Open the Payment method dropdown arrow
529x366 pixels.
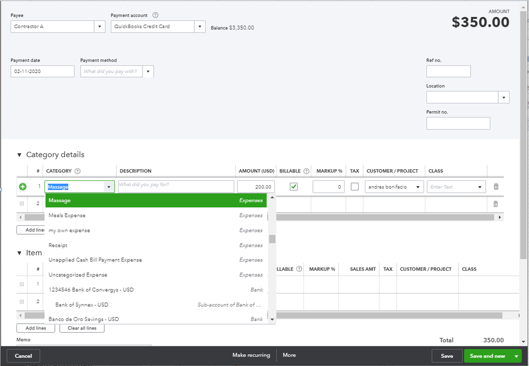tap(148, 71)
